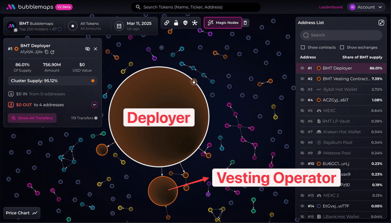Click the BMT LP Vault document icon

(x=319, y=121)
